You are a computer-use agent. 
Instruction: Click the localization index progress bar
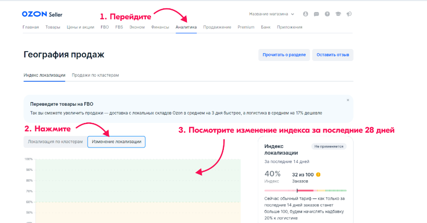[x=305, y=191]
